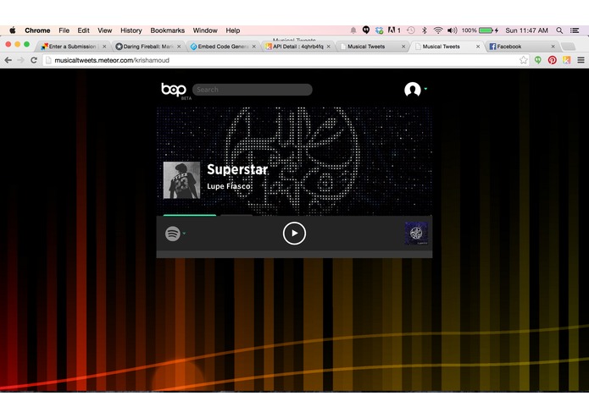The height and width of the screenshot is (418, 589).
Task: Open the Time Machine menu bar icon
Action: point(410,30)
